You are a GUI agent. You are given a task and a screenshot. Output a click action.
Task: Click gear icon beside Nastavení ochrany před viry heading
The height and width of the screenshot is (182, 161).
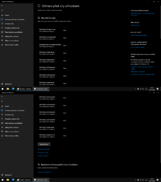[x=39, y=164]
